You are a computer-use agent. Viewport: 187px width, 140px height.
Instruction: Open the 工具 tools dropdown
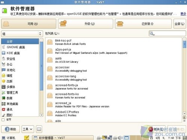[28, 129]
